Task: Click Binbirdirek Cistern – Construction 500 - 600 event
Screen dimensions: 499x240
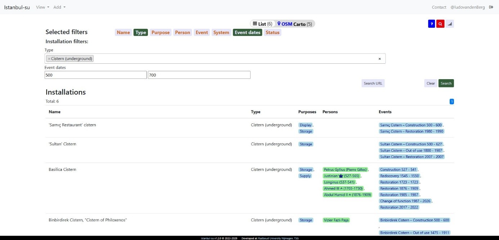Action: [415, 220]
